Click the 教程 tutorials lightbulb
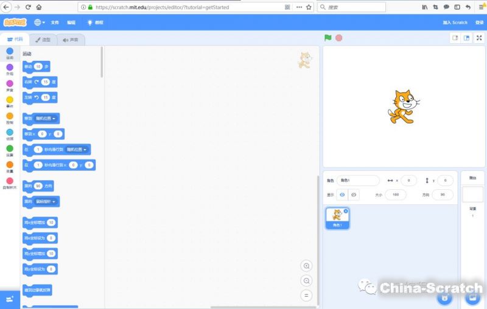Viewport: 487px width, 309px height. click(x=95, y=23)
